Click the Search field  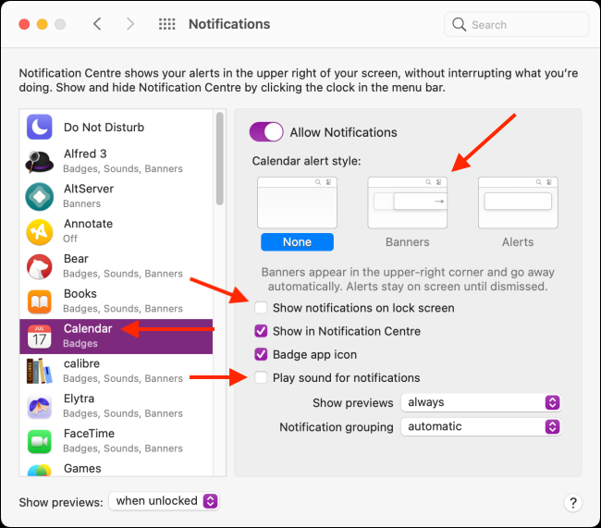(x=516, y=25)
